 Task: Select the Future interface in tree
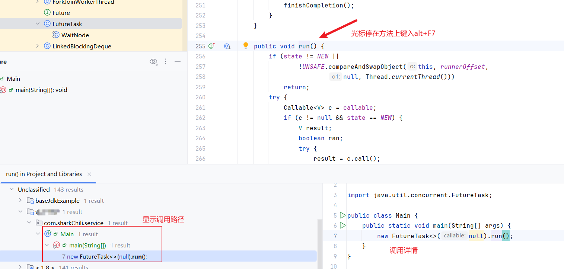coord(61,13)
